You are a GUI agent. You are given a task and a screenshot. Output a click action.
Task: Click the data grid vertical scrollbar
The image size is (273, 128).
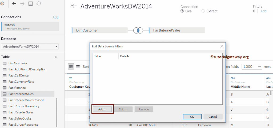(x=271, y=93)
